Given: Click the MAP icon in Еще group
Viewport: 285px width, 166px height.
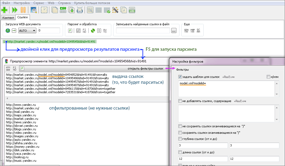Looking at the screenshot, I should pos(193,31).
